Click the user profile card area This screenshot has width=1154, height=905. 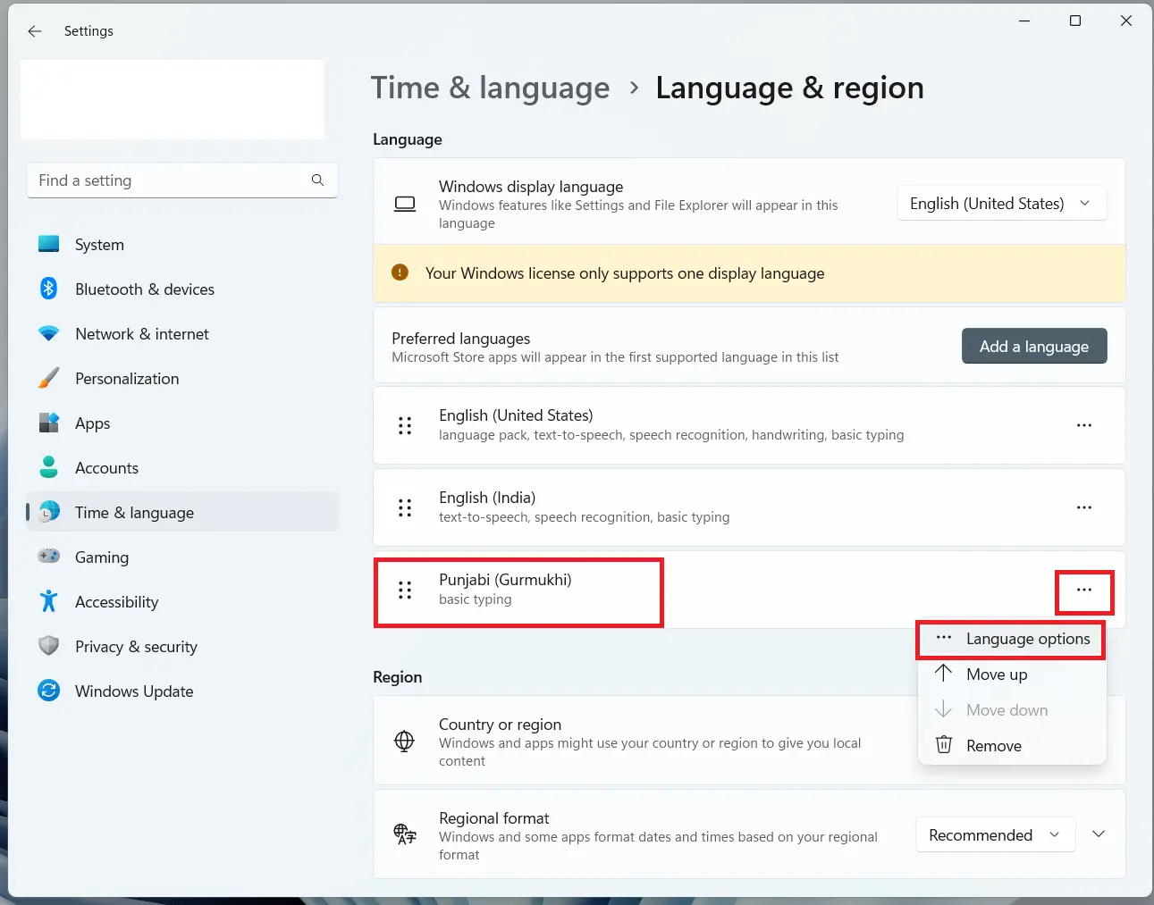(173, 99)
